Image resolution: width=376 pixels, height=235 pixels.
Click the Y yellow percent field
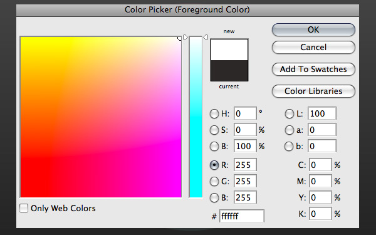click(x=320, y=197)
